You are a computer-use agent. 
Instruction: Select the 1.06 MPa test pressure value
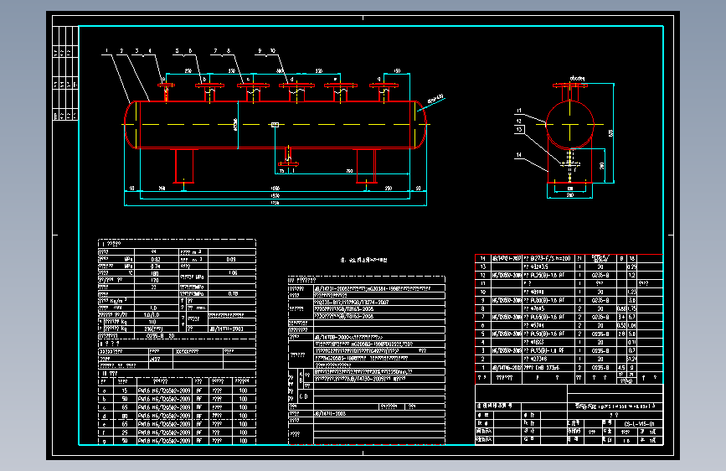click(233, 273)
